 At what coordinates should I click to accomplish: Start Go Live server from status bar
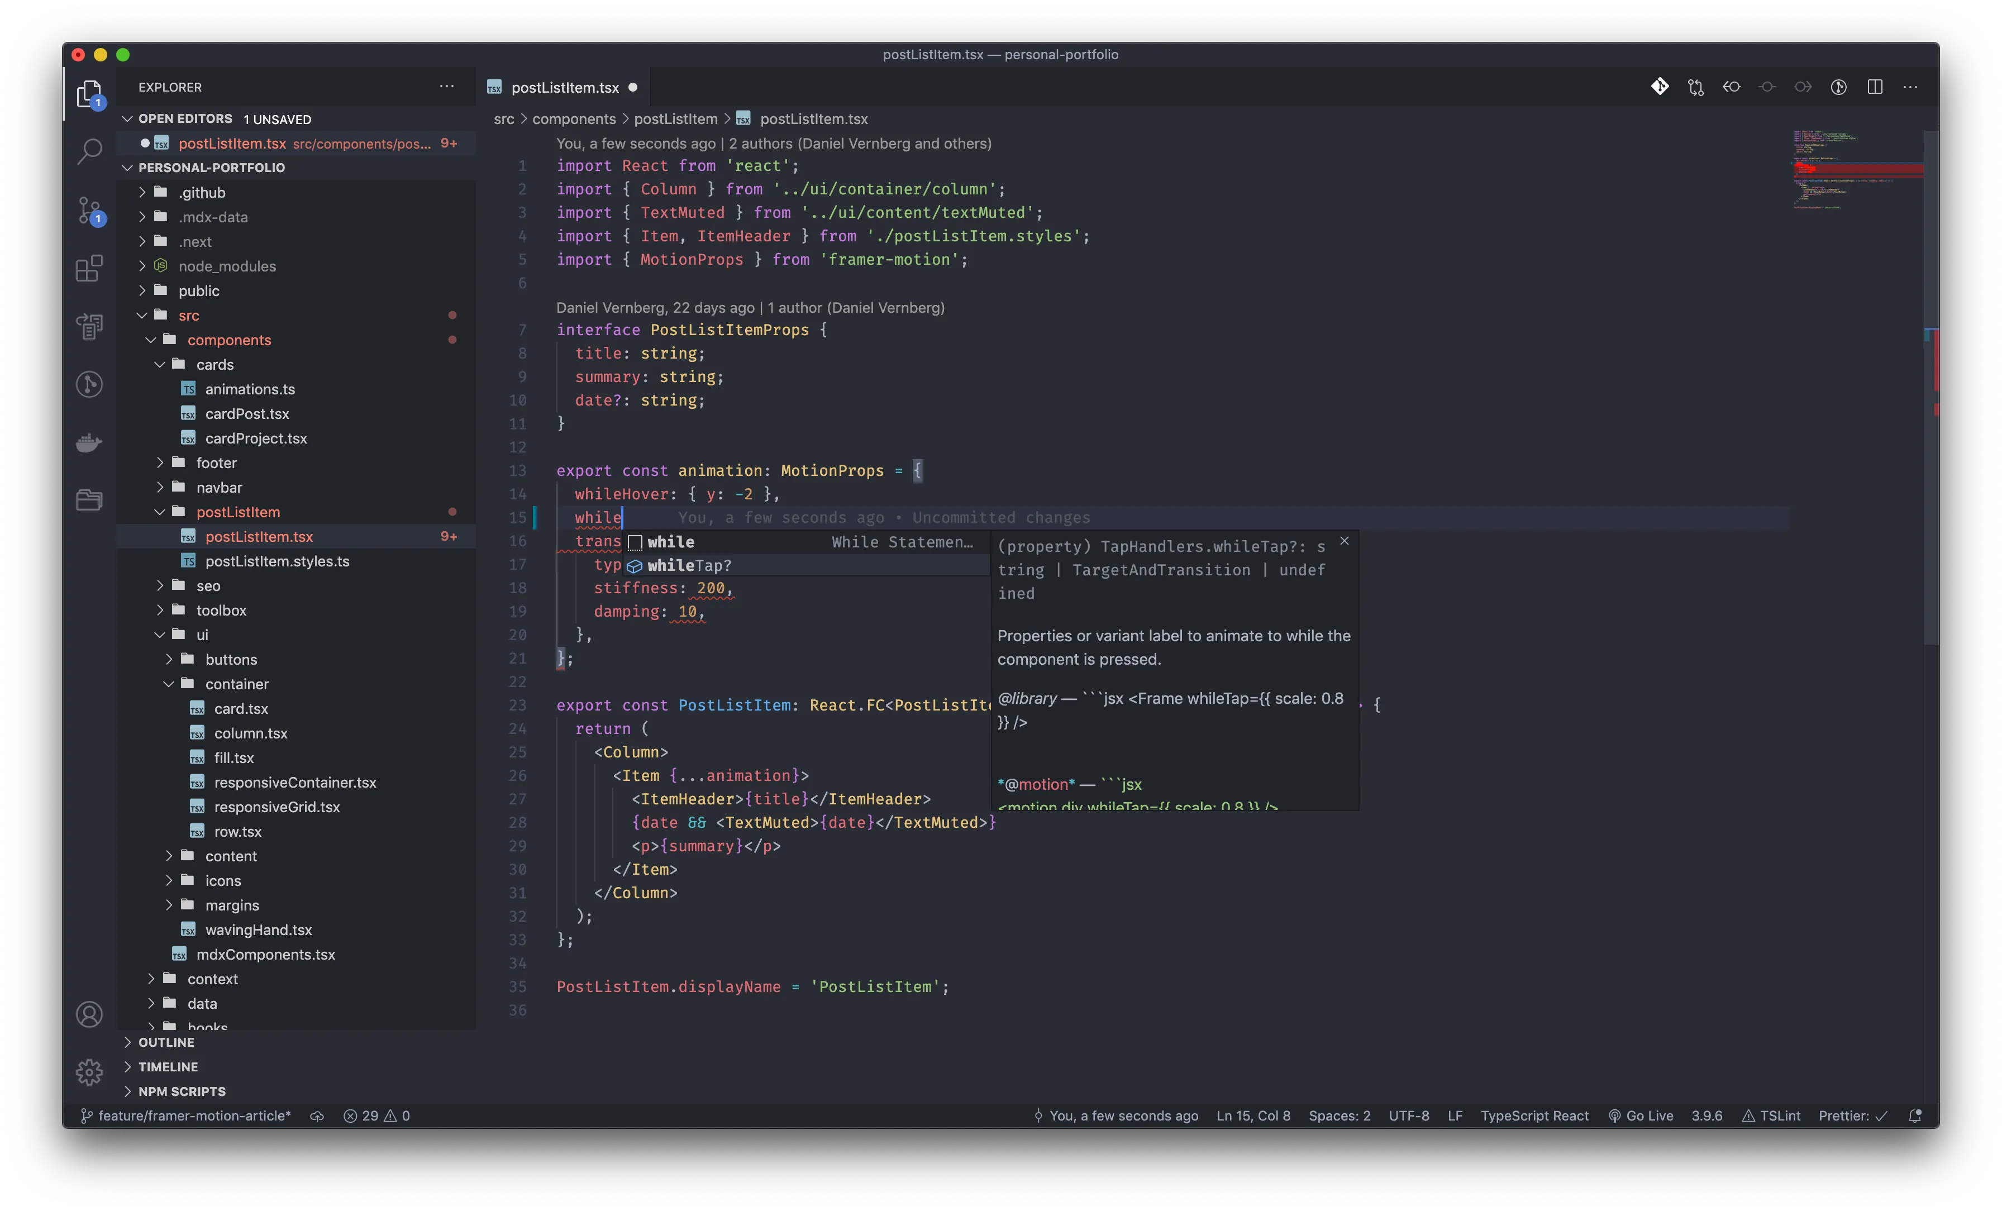click(1641, 1116)
